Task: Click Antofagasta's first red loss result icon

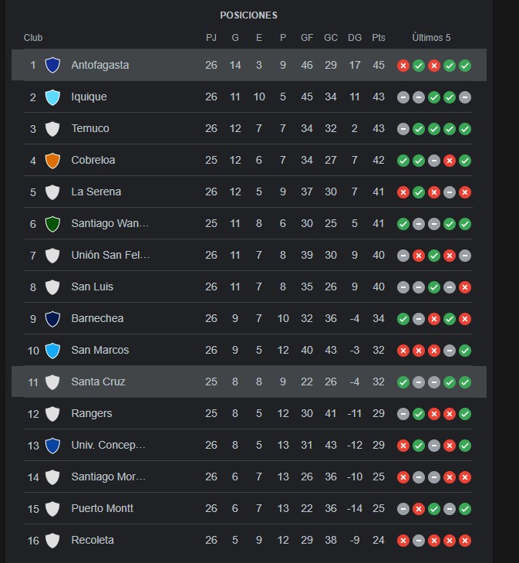Action: 403,66
